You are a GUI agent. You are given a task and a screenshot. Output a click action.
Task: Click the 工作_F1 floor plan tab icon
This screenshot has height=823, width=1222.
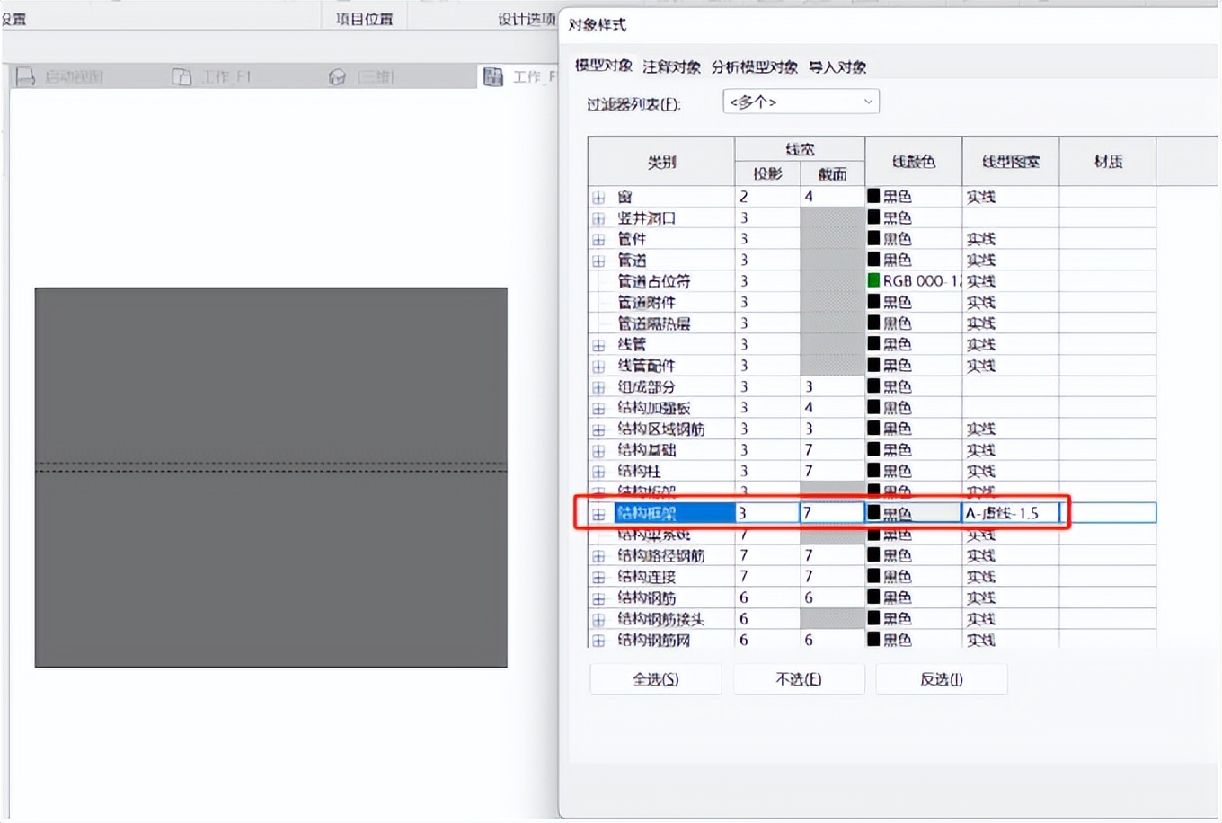click(x=182, y=77)
